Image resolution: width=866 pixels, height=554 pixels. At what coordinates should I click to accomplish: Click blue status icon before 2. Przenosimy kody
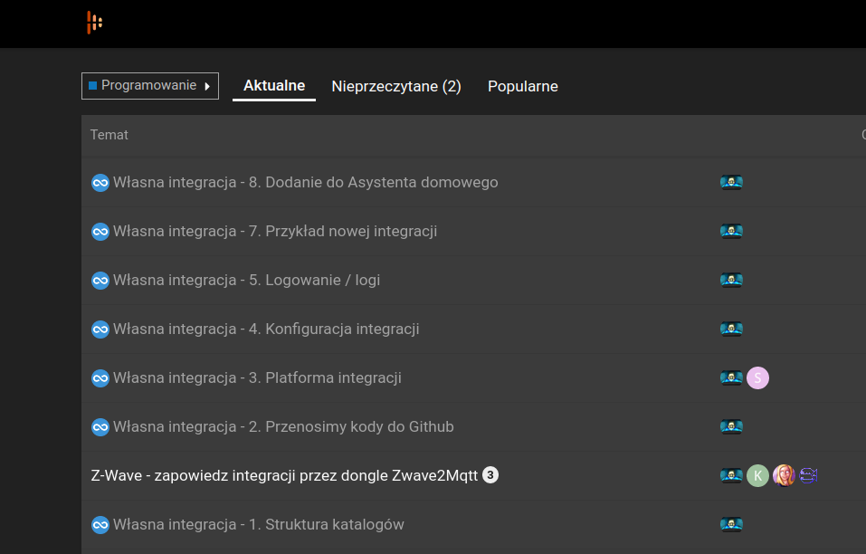click(x=100, y=427)
